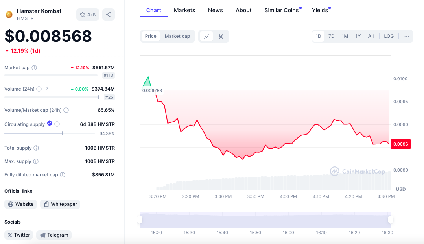Click the green upward marker on chart
The width and height of the screenshot is (424, 244).
[x=147, y=81]
